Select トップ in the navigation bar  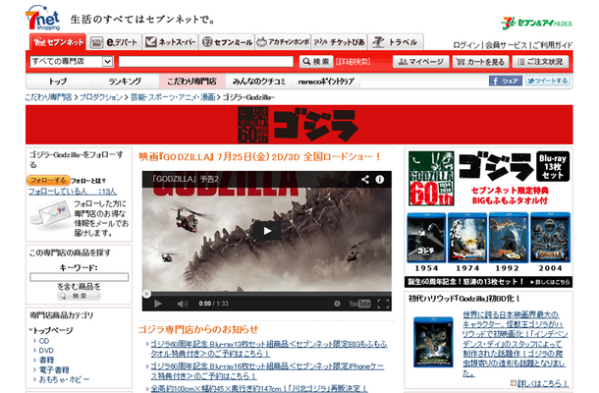coord(58,81)
